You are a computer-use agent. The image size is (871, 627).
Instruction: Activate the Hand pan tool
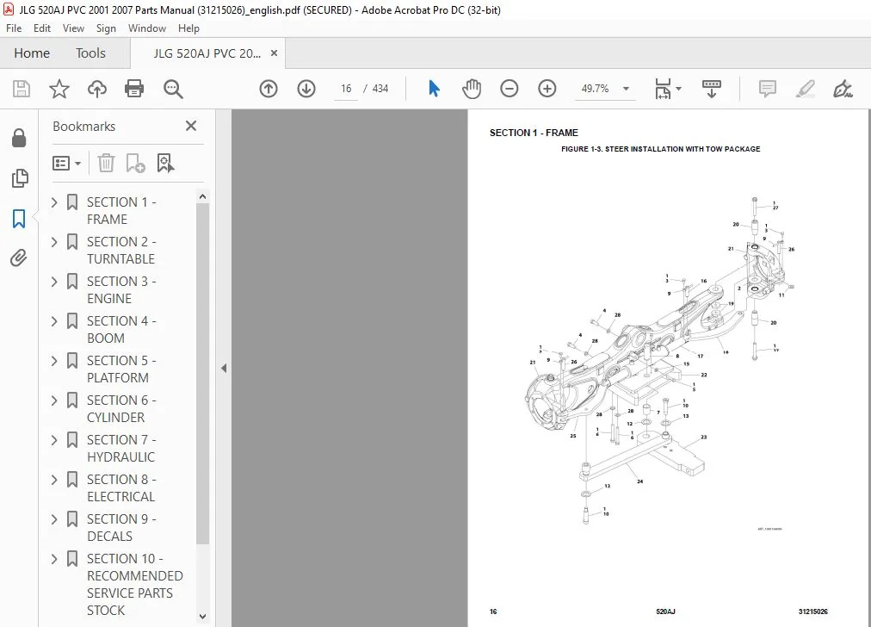click(x=471, y=89)
